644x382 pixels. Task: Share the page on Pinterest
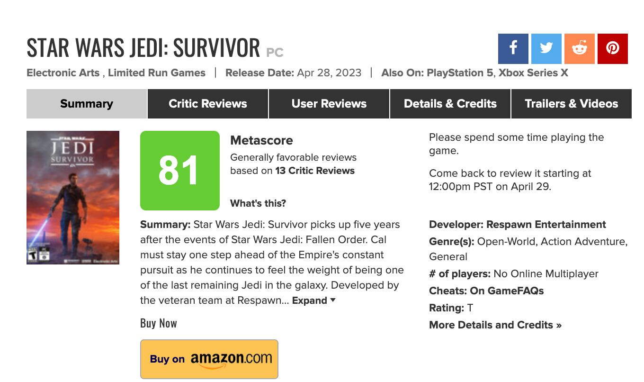tap(613, 48)
